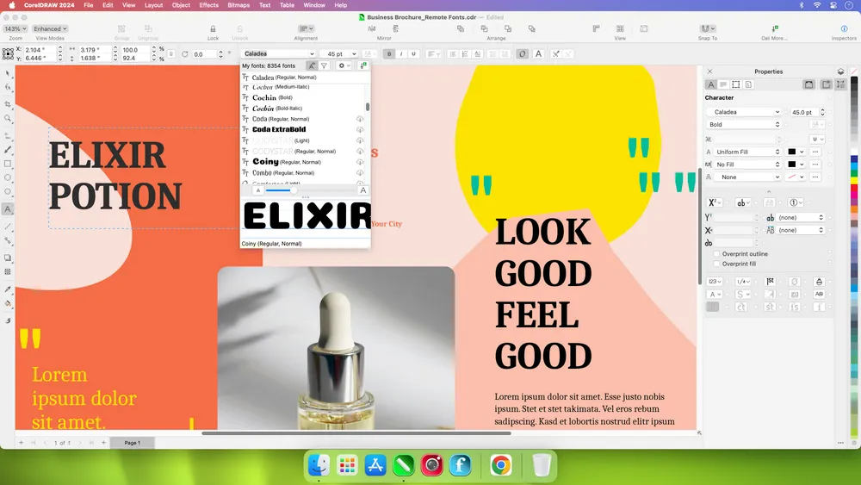Open the Inspectors panel icon
This screenshot has height=485, width=861.
pos(844,28)
